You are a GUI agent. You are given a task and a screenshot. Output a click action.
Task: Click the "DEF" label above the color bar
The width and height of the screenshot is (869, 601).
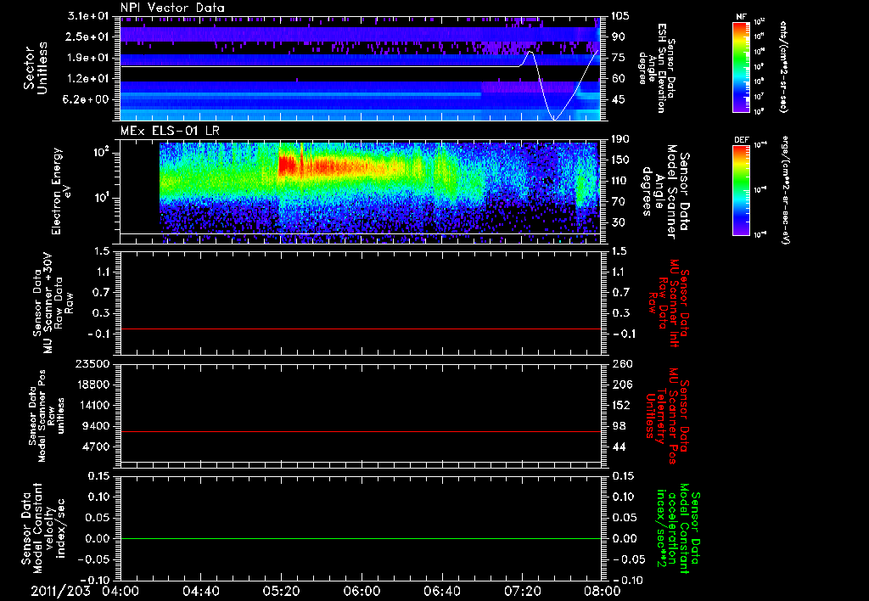(741, 140)
